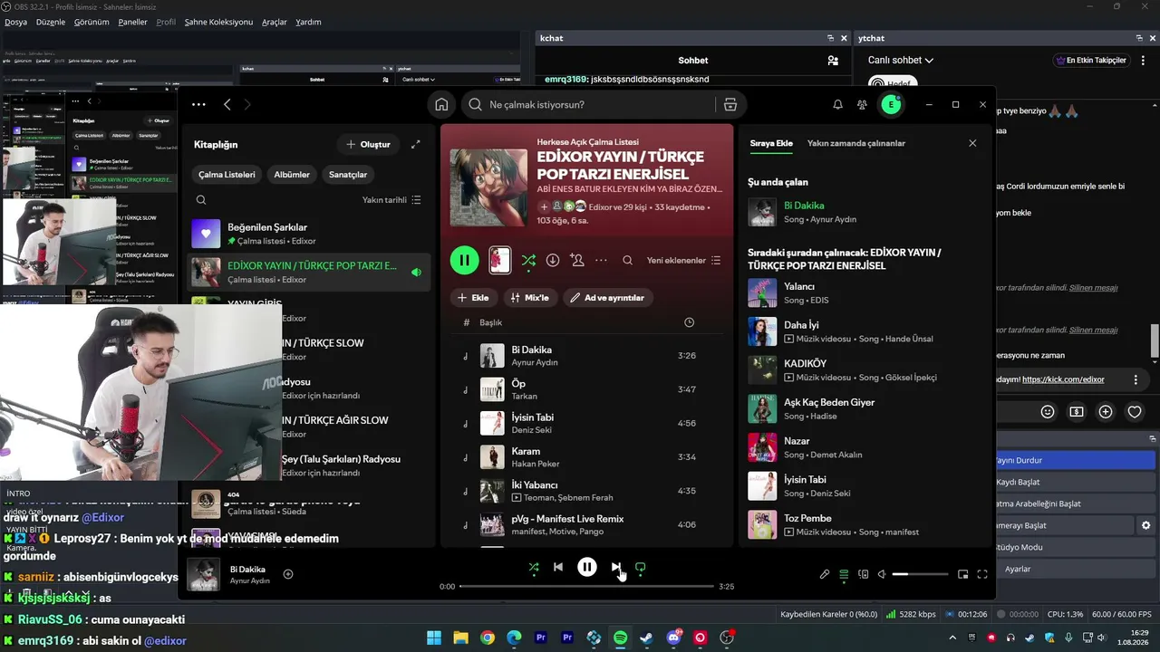Open the kick.com/edixor link in ytchat

1063,379
